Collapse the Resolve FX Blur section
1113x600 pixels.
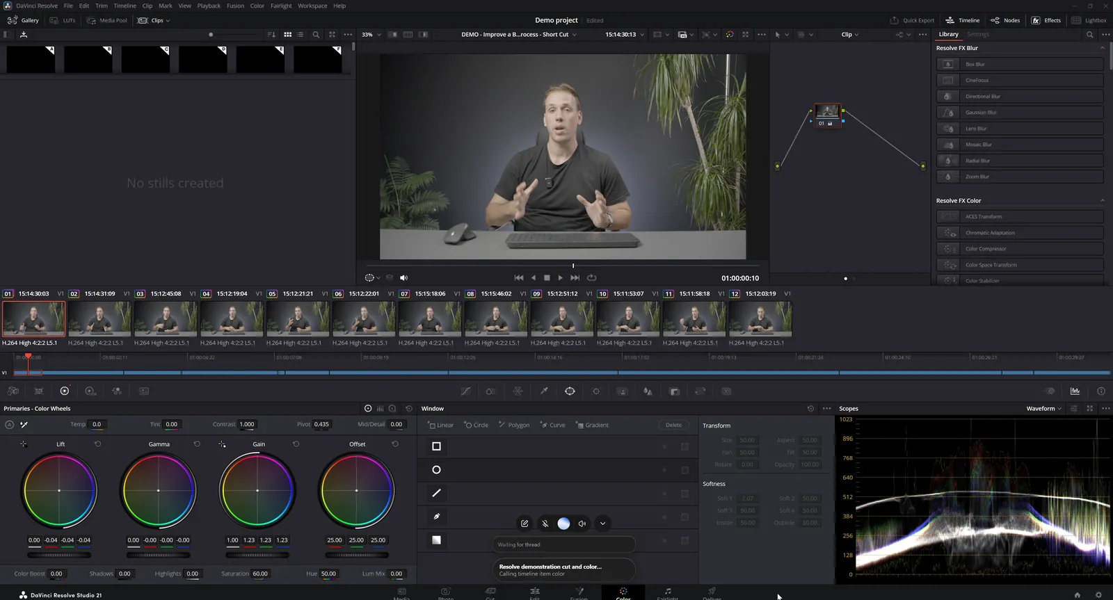pos(1103,48)
